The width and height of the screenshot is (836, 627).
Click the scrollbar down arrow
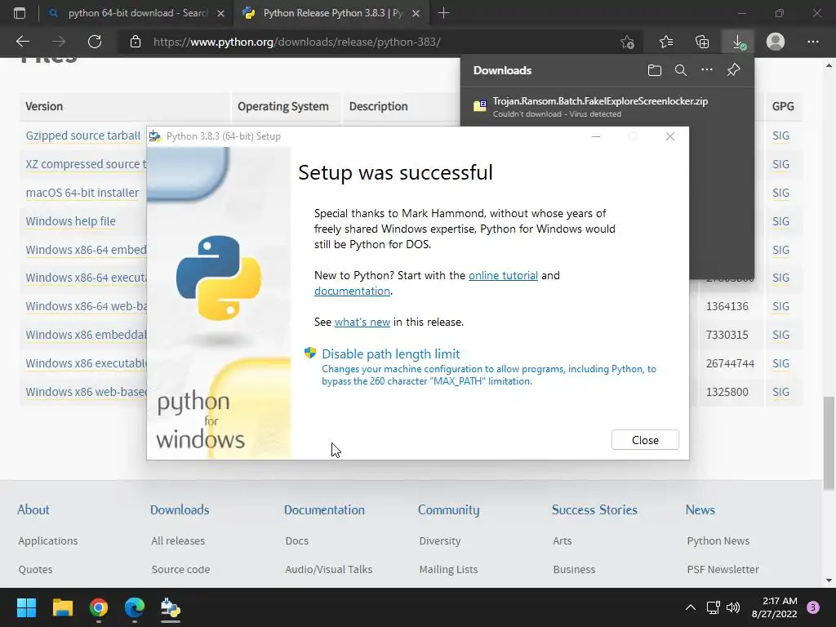coord(829,580)
